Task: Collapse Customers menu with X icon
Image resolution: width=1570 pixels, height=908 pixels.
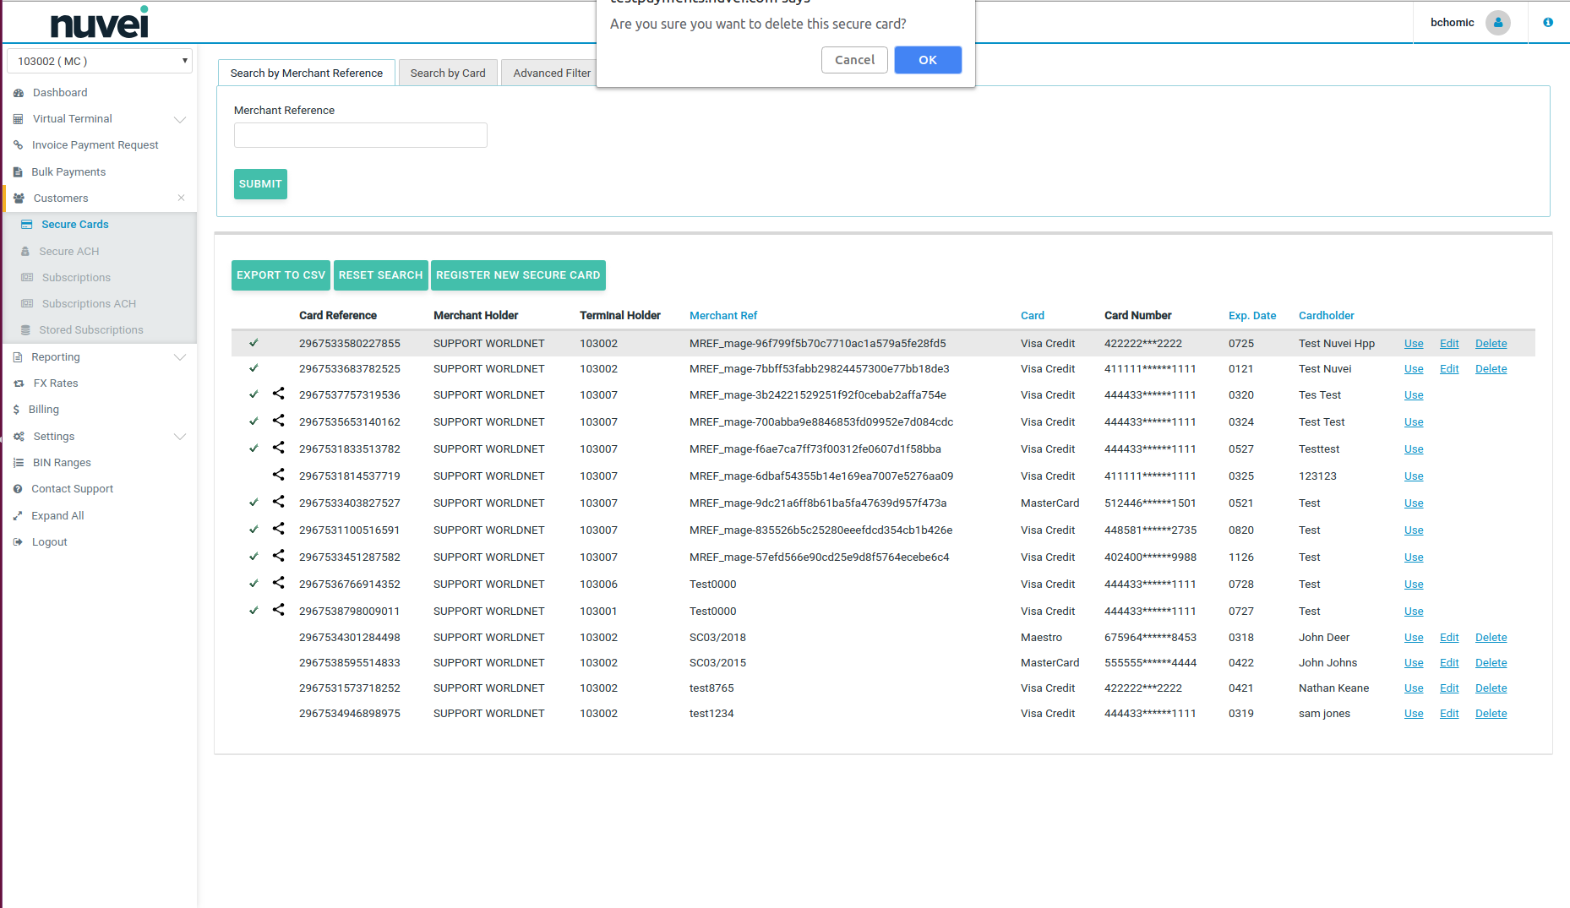Action: [x=181, y=198]
